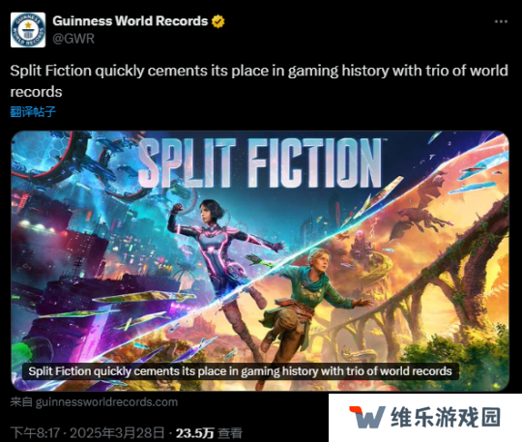Click the 维乐游戏园 watermark text
Image resolution: width=522 pixels, height=442 pixels.
[x=446, y=417]
